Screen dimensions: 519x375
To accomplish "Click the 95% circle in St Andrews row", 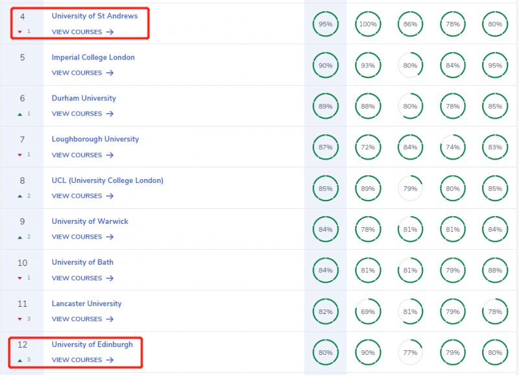I will (x=326, y=24).
